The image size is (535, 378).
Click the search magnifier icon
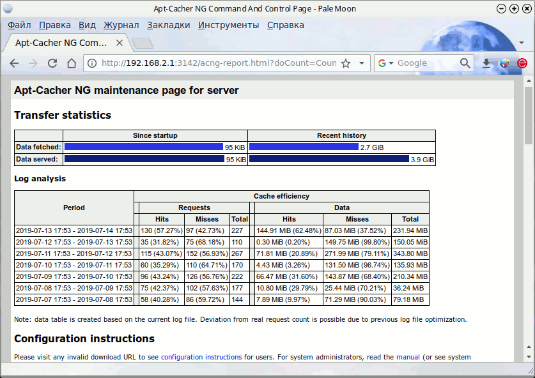pyautogui.click(x=465, y=63)
